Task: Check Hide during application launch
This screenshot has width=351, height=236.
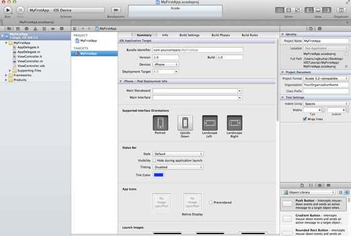Action: pos(154,160)
